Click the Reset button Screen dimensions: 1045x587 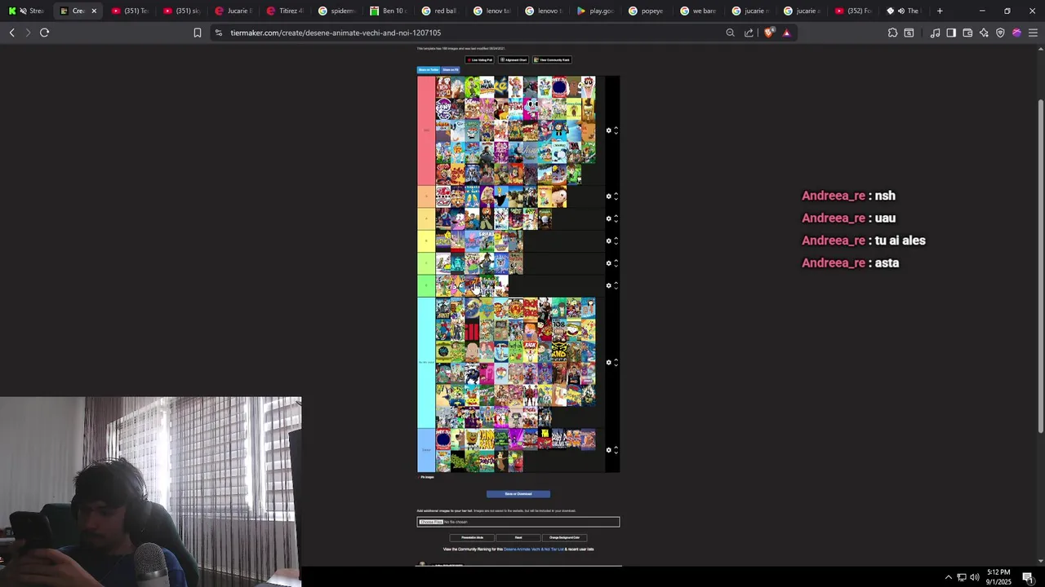518,538
